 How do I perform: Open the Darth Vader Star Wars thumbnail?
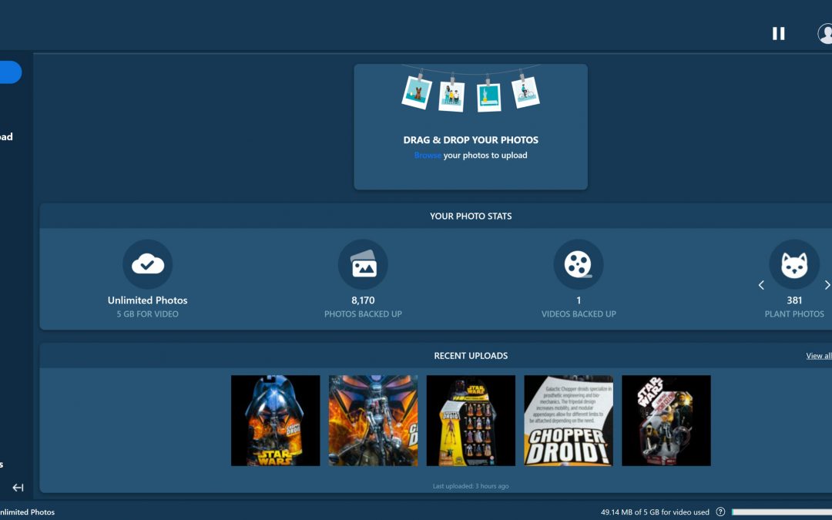pos(275,421)
